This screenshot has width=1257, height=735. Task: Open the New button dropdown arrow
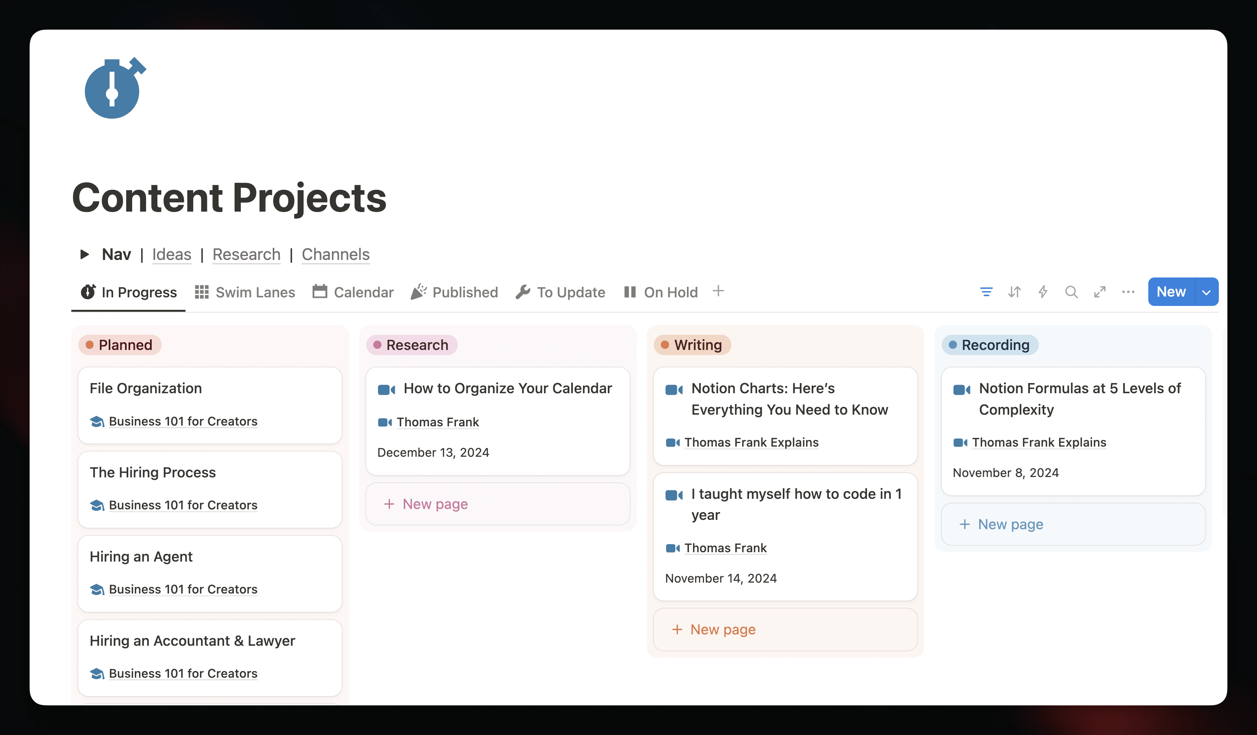pyautogui.click(x=1207, y=292)
